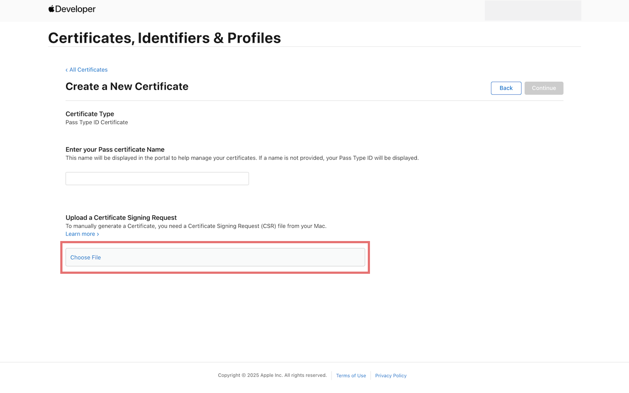Screen dimensions: 629x393
Task: Click the Create a New Certificate heading
Action: [x=127, y=86]
